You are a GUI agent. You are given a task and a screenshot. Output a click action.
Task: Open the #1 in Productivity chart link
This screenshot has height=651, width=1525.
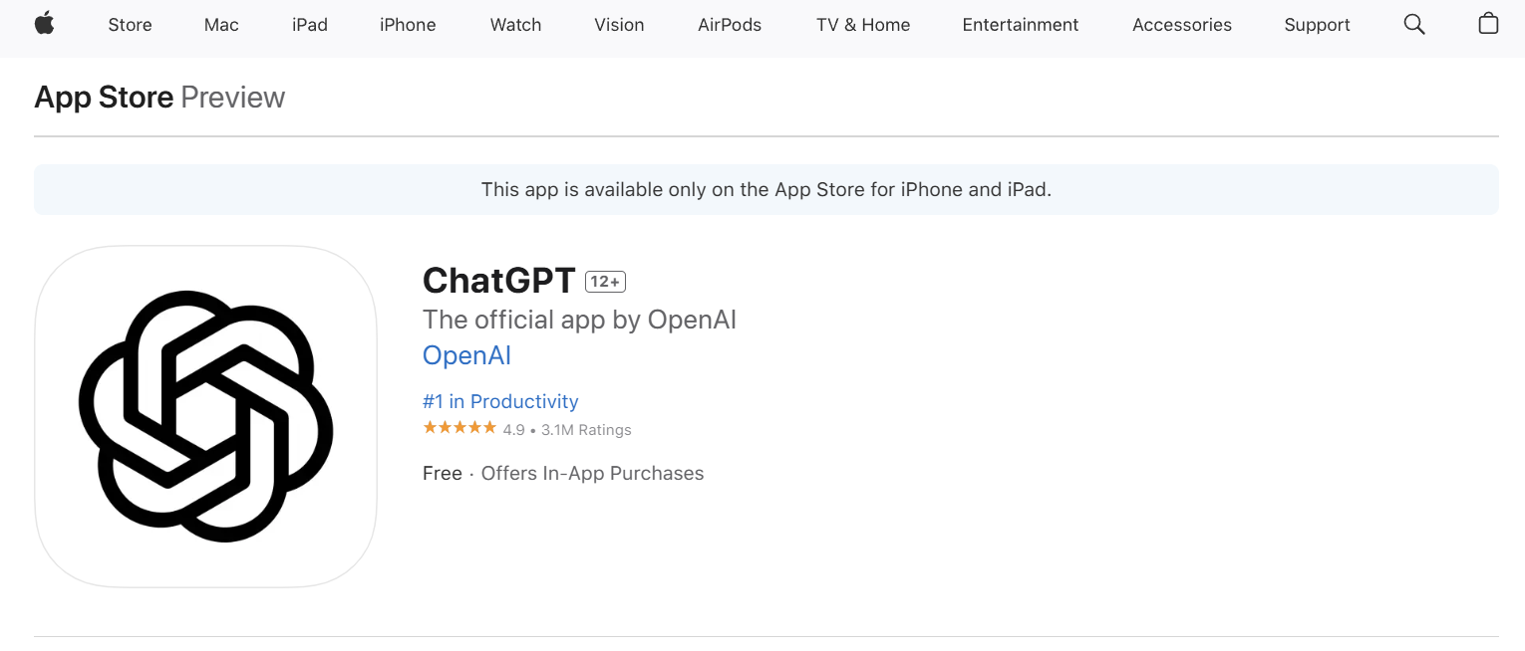[500, 401]
